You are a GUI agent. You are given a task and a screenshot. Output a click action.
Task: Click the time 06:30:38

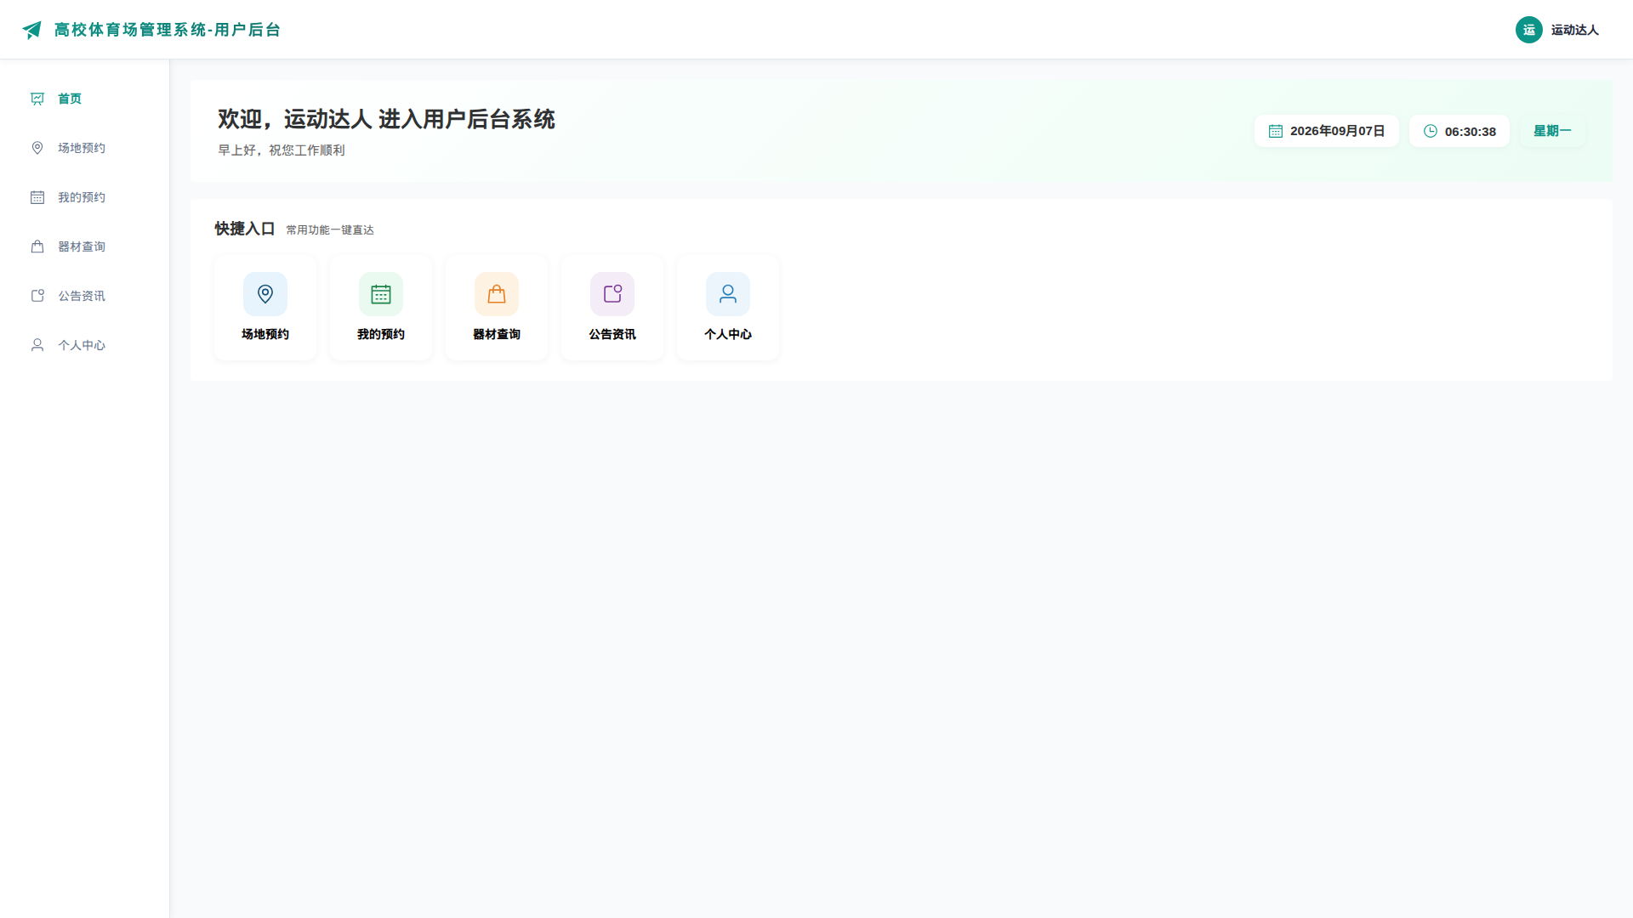pos(1471,132)
